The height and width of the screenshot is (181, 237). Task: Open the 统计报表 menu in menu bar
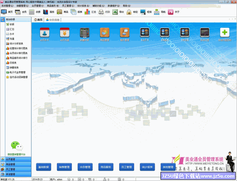point(83,6)
